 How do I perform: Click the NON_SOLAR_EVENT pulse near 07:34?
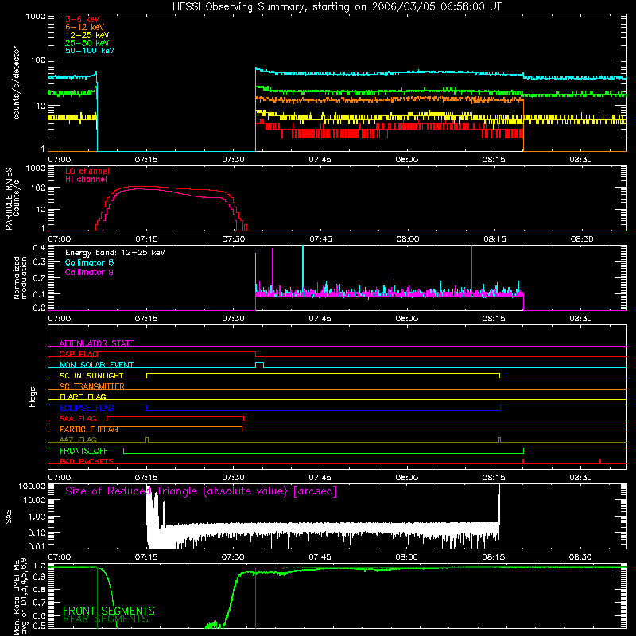(260, 365)
